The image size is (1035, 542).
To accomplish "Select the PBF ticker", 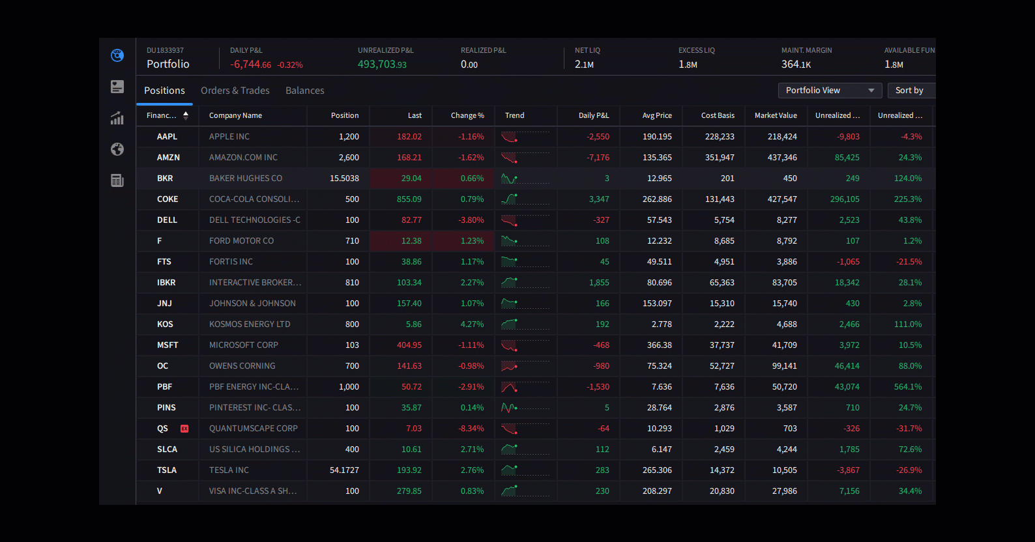I will (164, 387).
